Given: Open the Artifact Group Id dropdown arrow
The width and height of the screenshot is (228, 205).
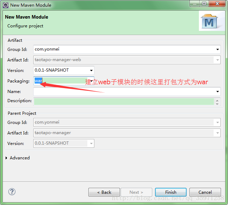Looking at the screenshot, I should pos(217,49).
